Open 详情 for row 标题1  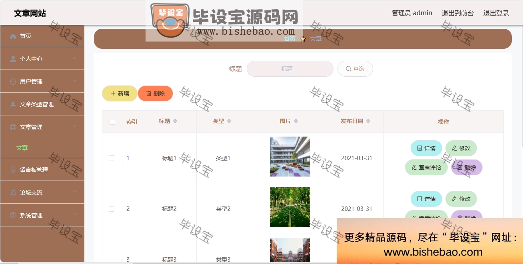point(426,148)
